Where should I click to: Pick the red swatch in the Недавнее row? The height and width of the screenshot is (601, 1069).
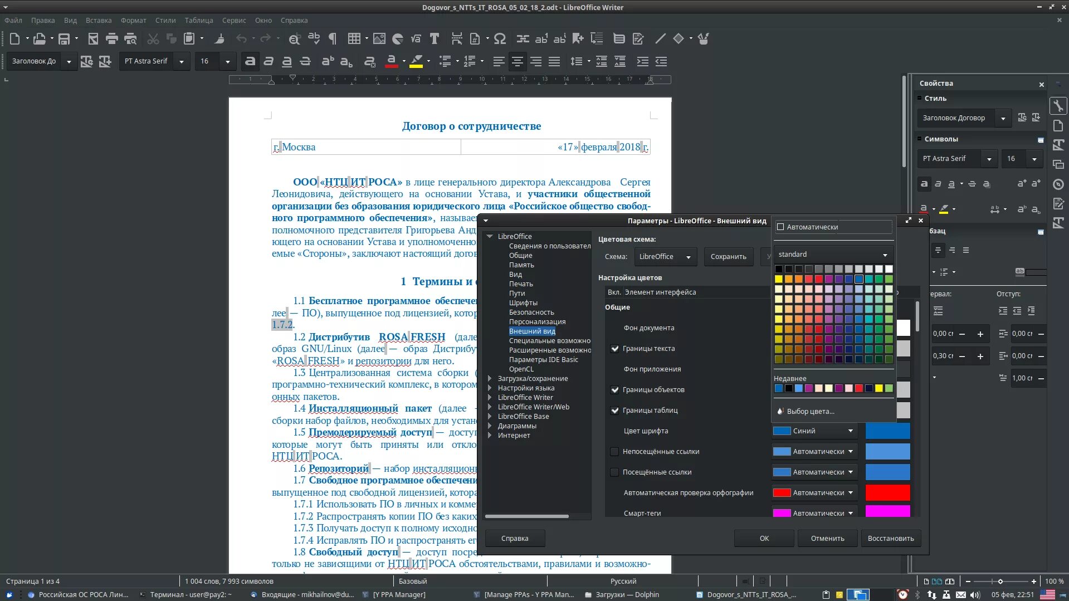point(859,388)
